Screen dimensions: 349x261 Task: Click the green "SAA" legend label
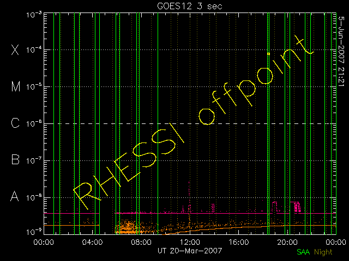(x=303, y=252)
